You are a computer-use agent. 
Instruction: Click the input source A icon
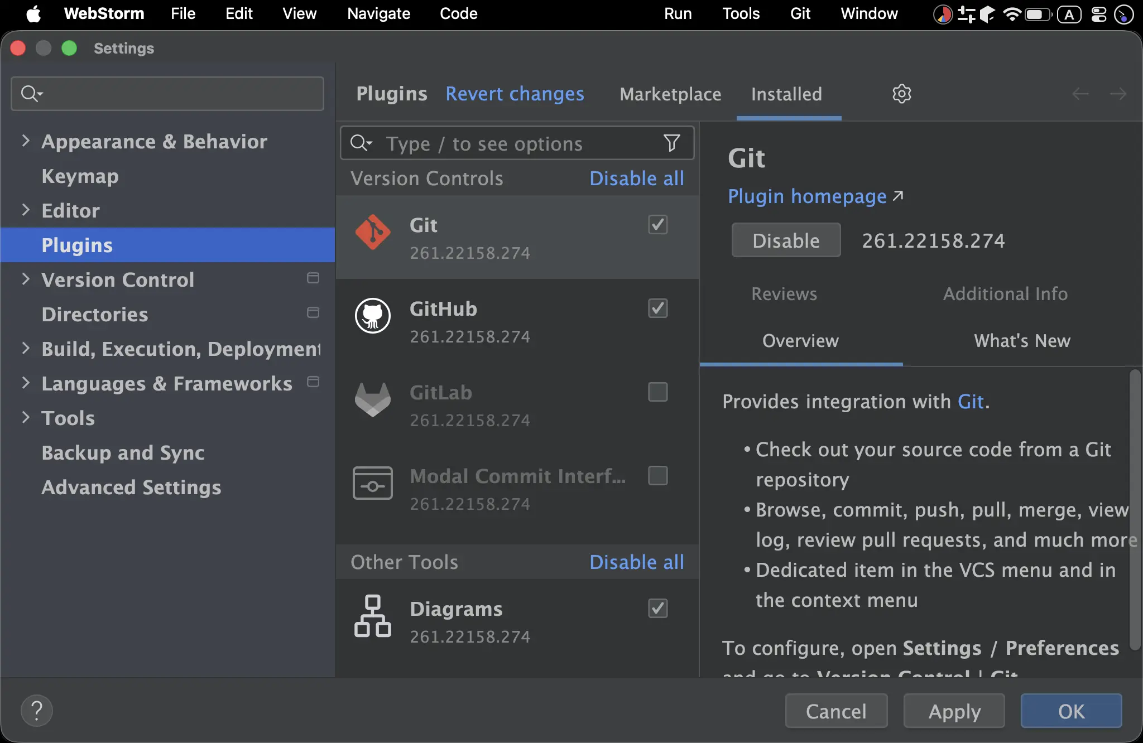coord(1069,14)
